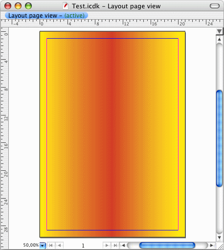Screen dimensions: 224x250
Task: Toggle the toolbar pill button in title bar
Action: point(215,6)
